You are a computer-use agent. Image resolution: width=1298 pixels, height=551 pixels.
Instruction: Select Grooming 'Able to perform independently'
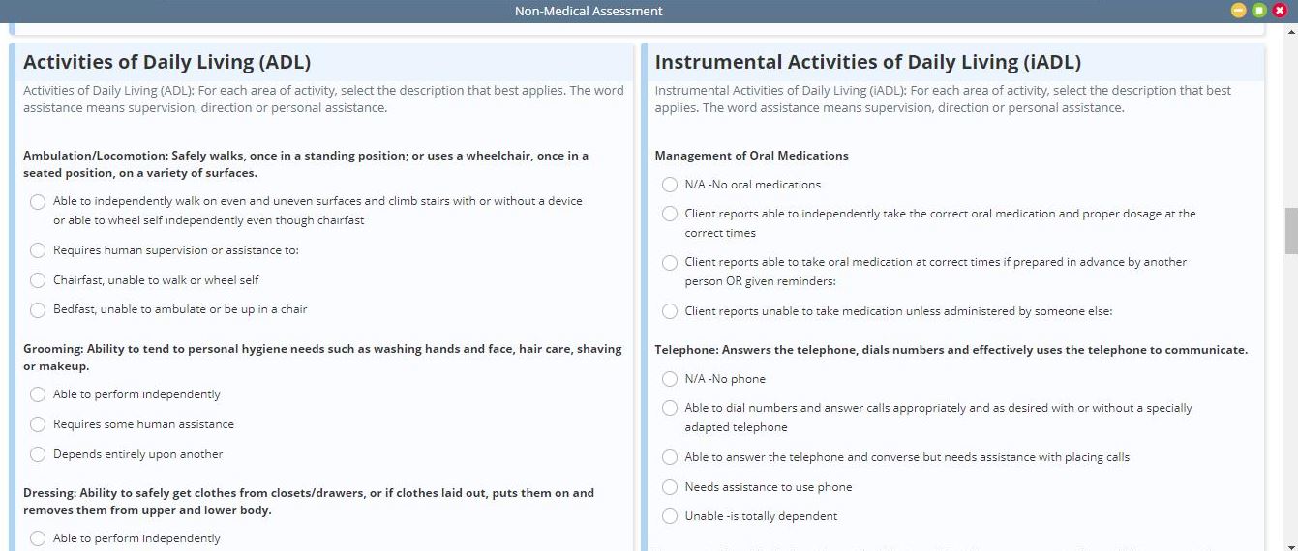(38, 394)
